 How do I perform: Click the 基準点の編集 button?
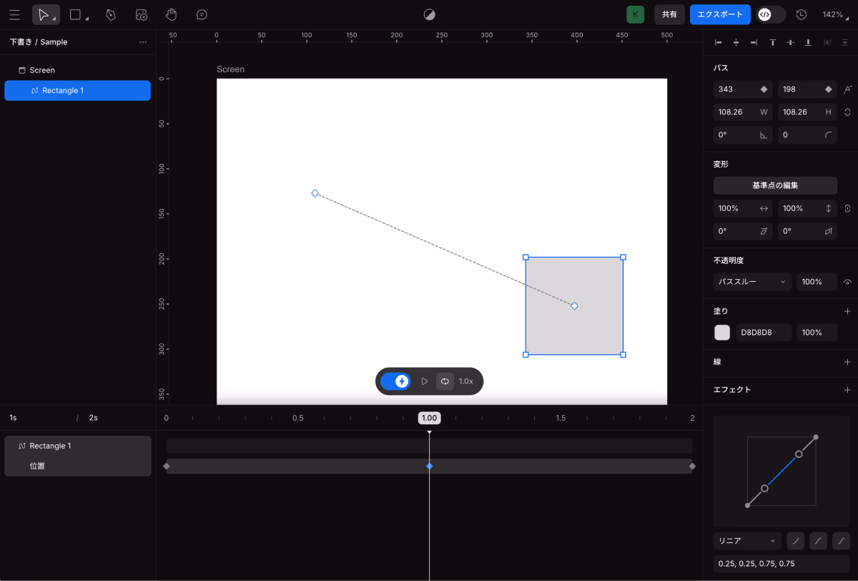775,185
